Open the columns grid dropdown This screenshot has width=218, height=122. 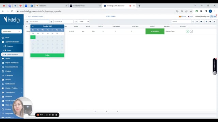[202, 22]
